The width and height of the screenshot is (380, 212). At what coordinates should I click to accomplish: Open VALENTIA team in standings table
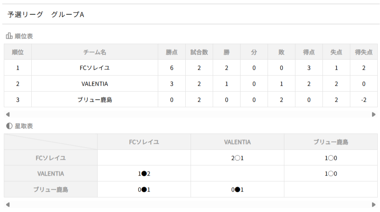click(95, 84)
